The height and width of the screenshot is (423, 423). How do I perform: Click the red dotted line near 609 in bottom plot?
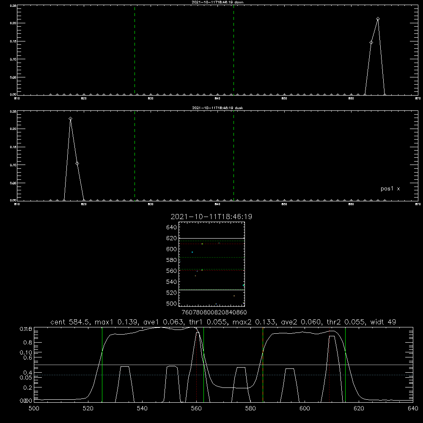[x=329, y=365]
